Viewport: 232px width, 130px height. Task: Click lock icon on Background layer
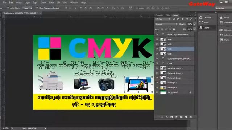pyautogui.click(x=190, y=92)
